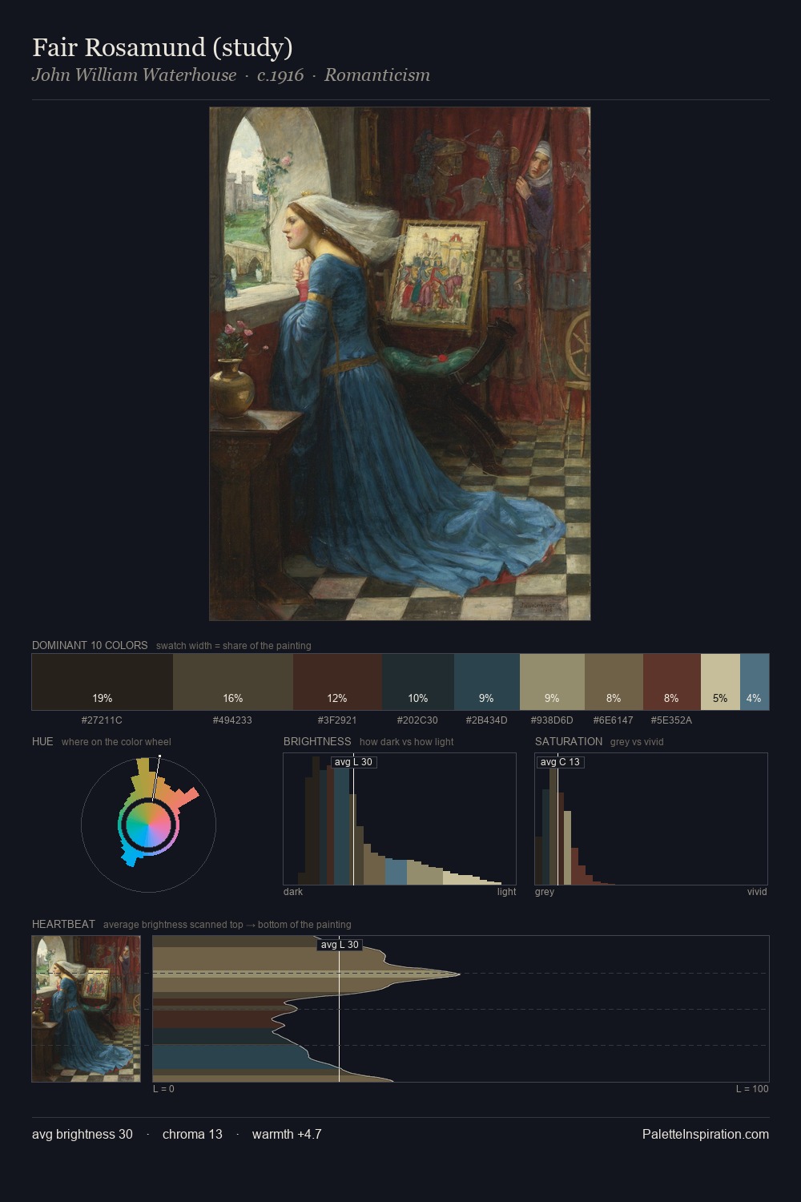Viewport: 801px width, 1202px height.
Task: Click the 'BRIGHTNESS' section heading
Action: coord(317,741)
